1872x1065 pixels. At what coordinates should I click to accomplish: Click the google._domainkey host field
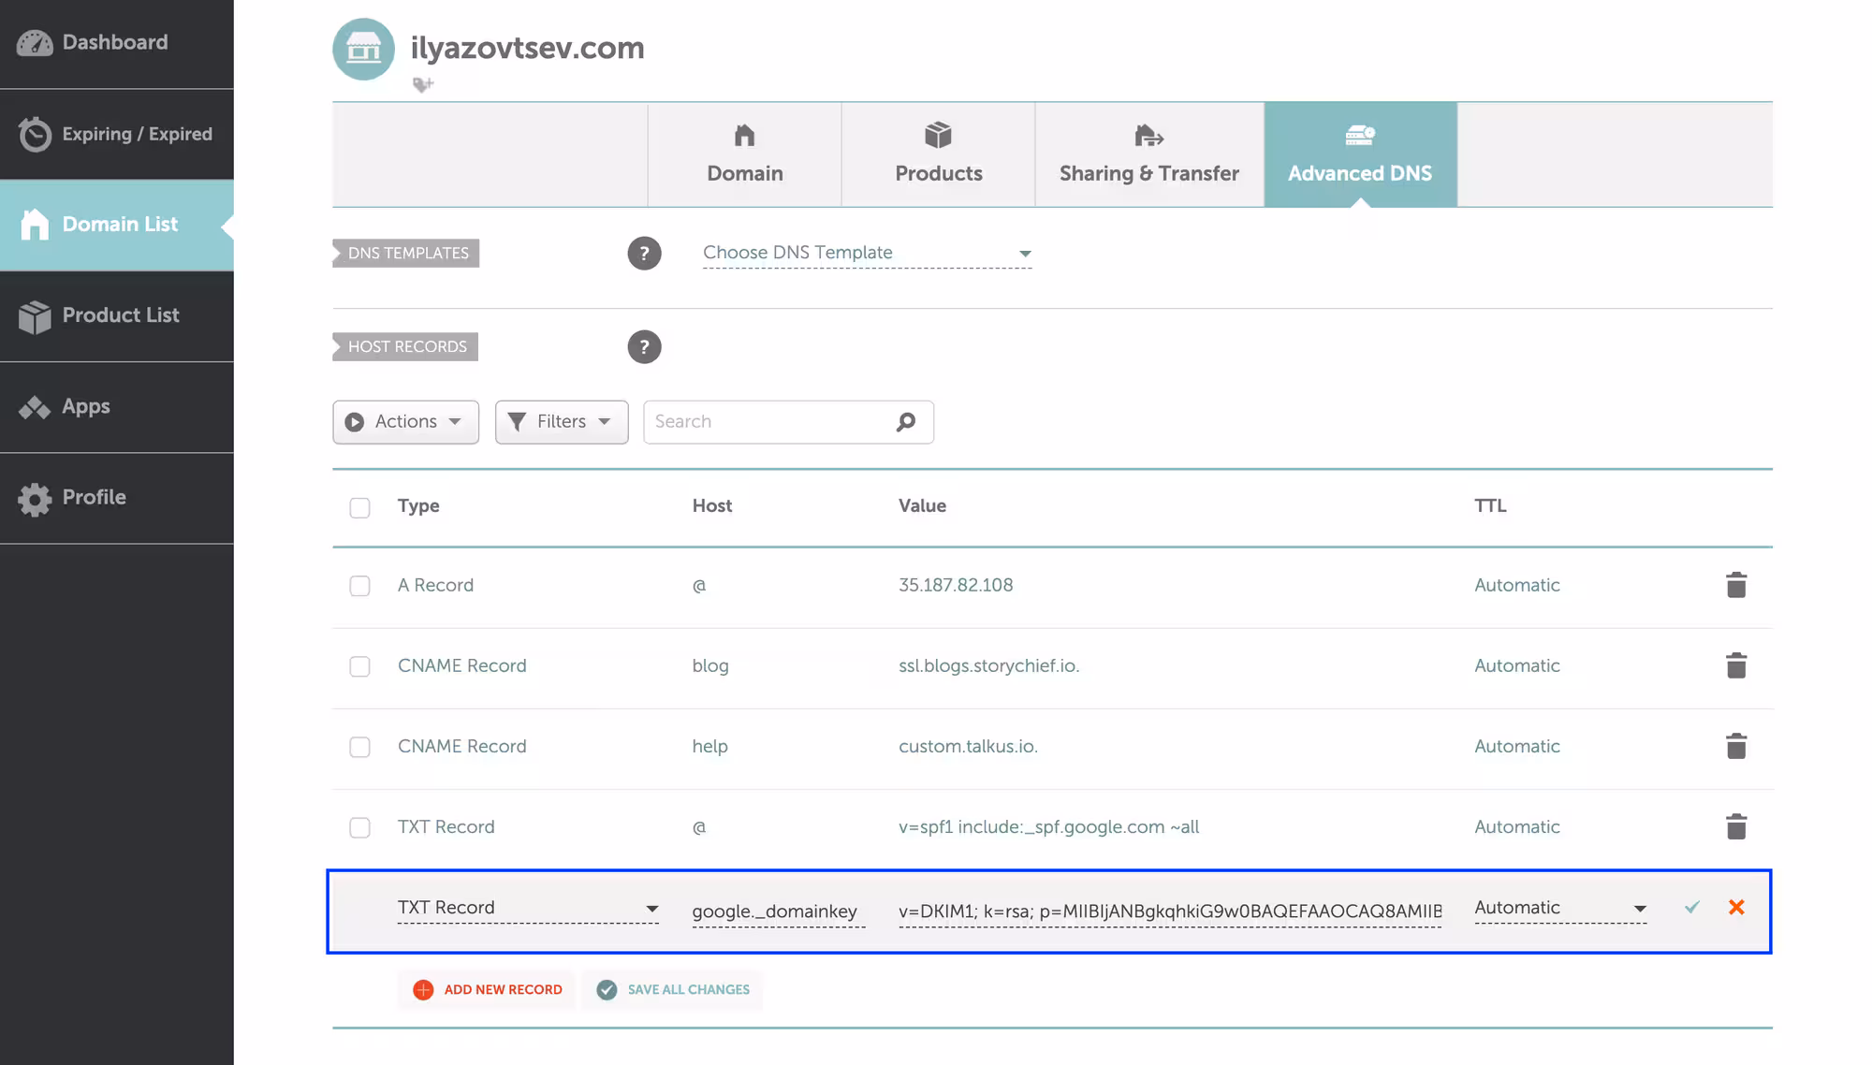[x=777, y=911]
